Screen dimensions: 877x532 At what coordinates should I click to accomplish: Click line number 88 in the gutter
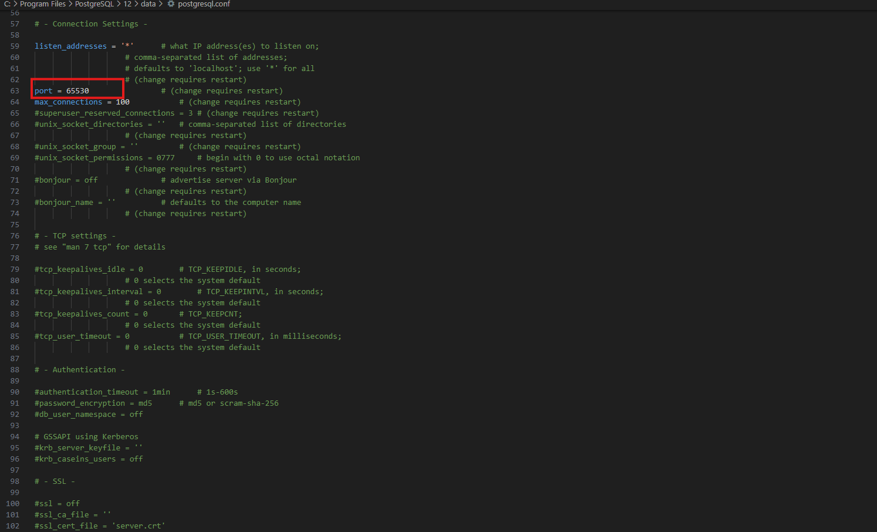point(15,370)
